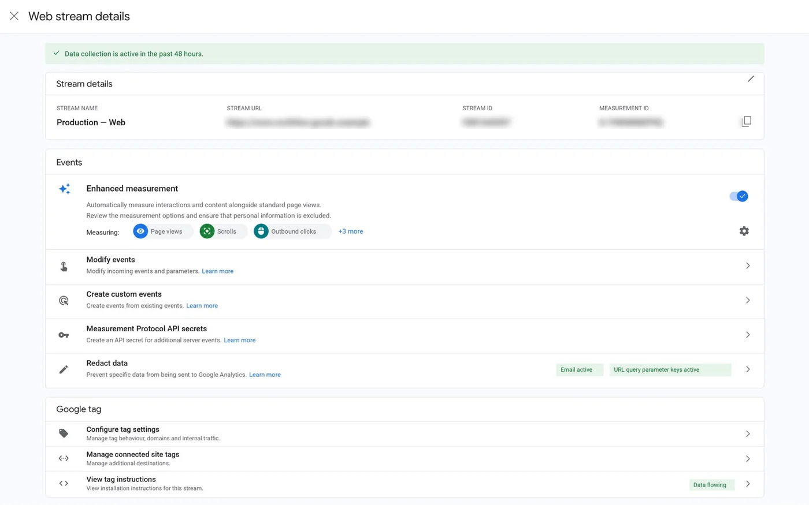Expand the API secrets chevron arrow
809x505 pixels.
point(748,335)
